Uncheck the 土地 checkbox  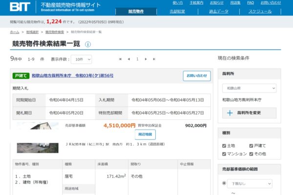click(x=224, y=146)
